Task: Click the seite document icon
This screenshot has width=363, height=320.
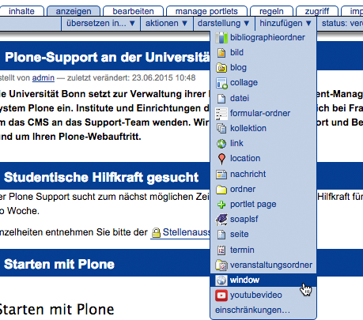Action: click(x=221, y=235)
